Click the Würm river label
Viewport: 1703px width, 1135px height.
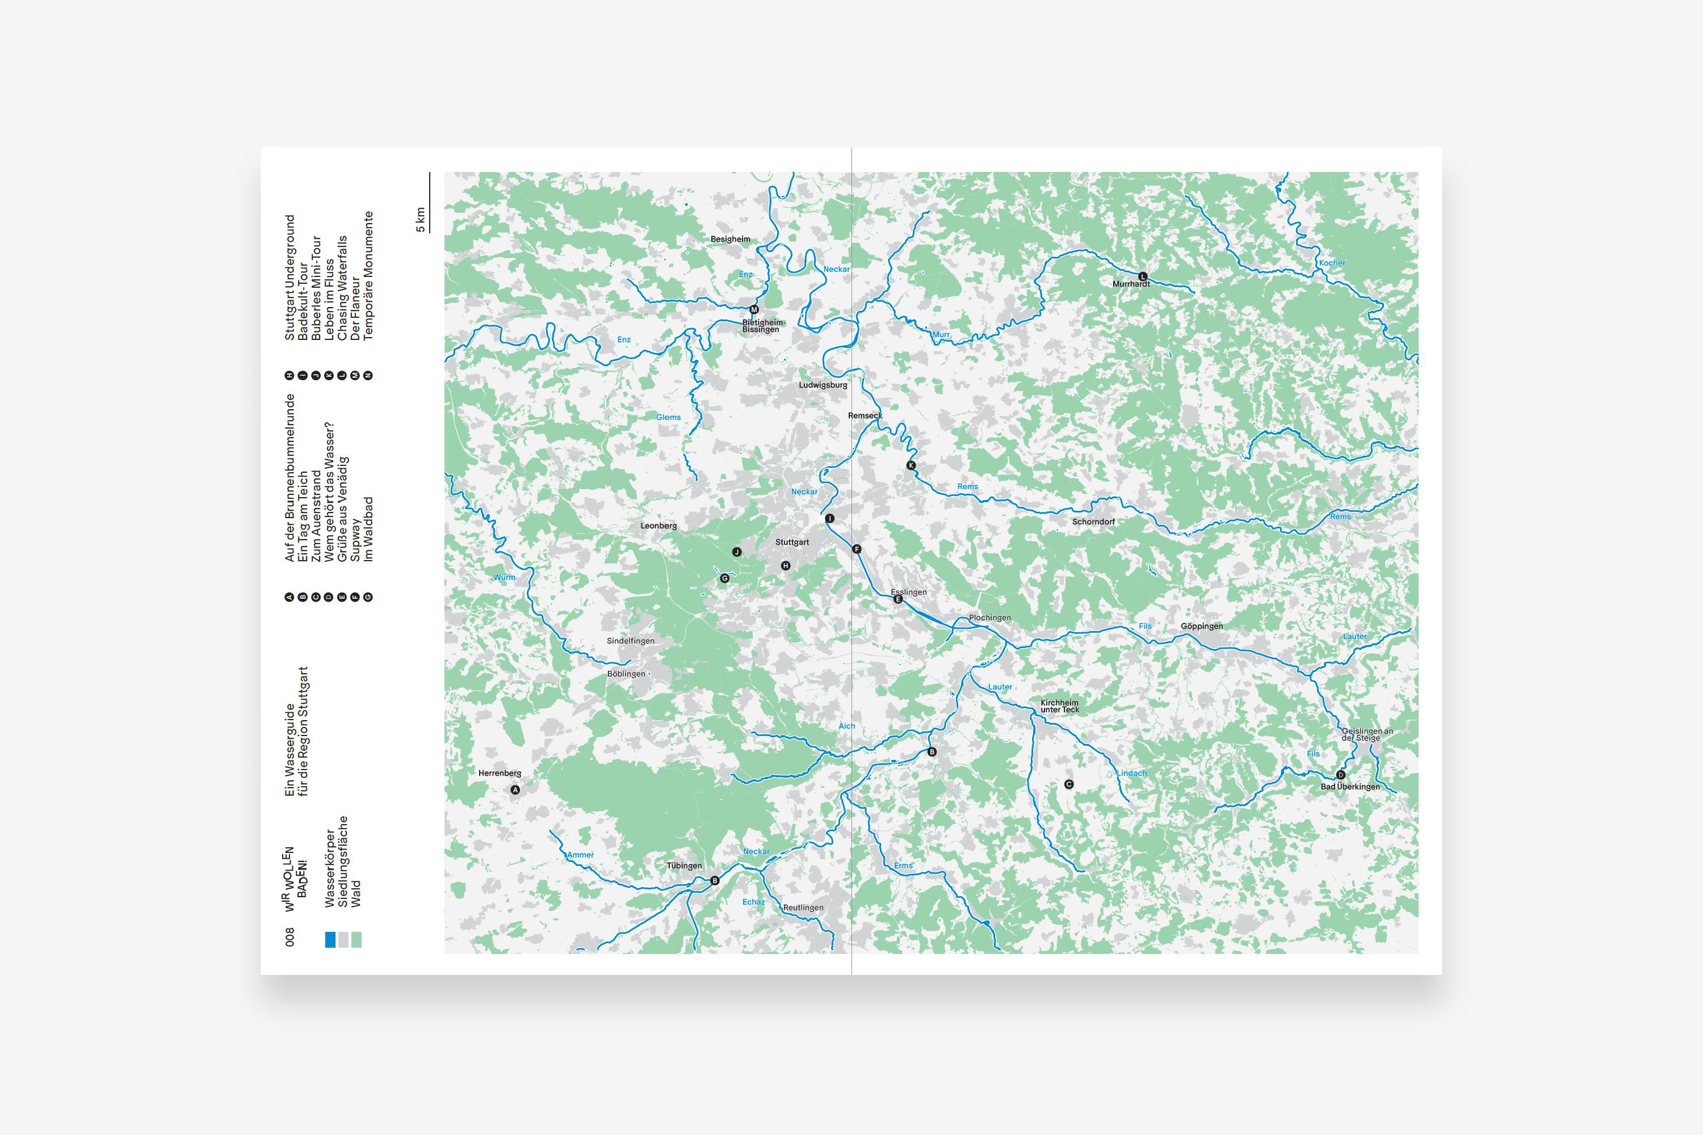(505, 578)
